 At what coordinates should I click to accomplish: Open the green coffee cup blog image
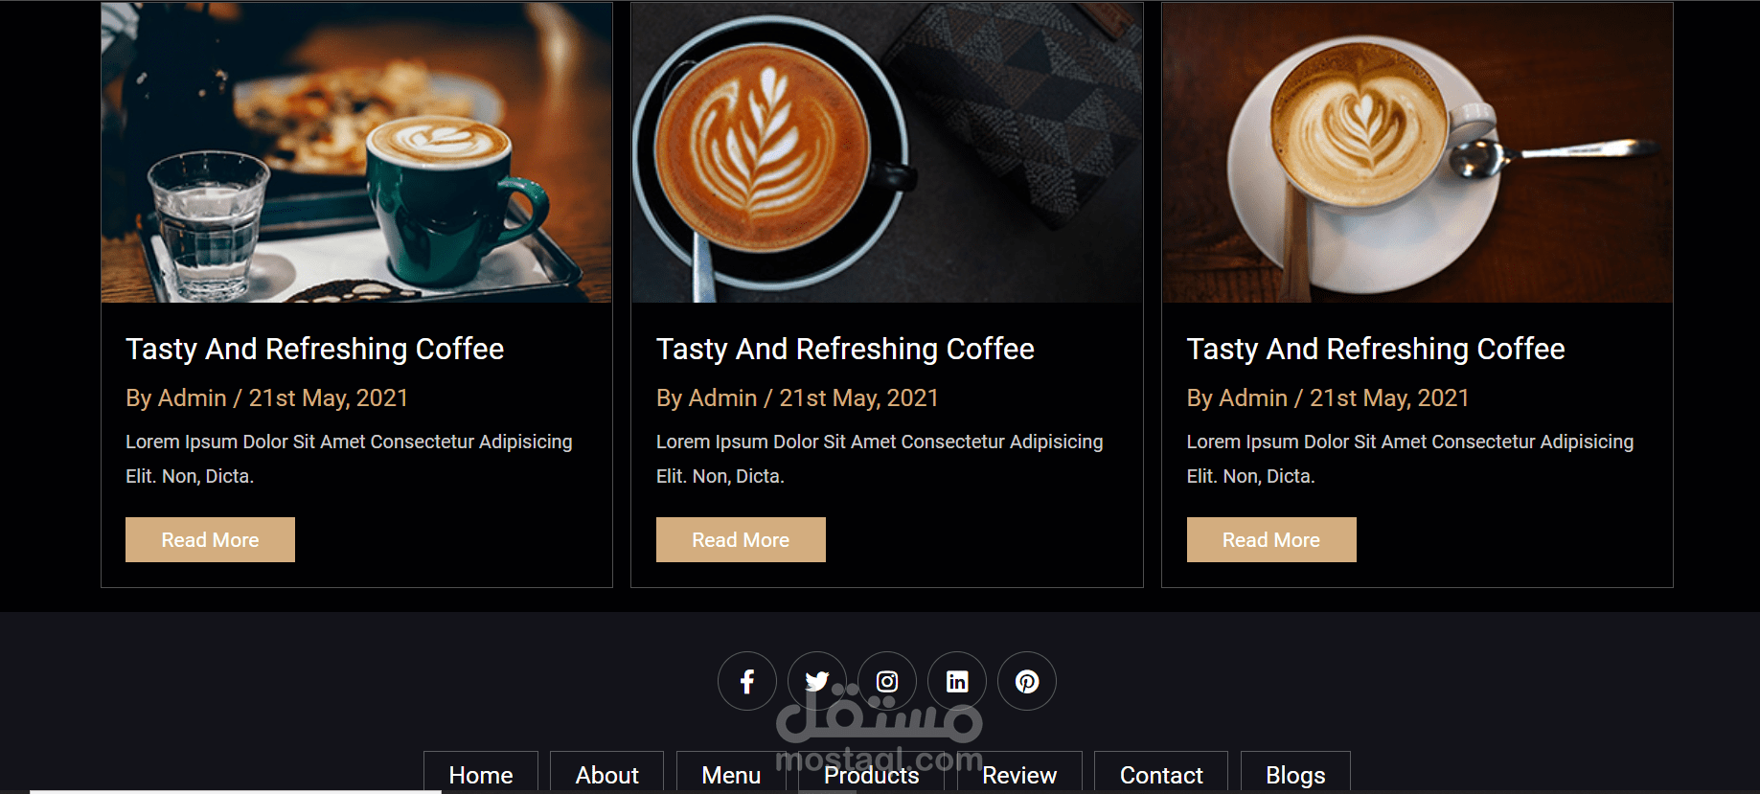click(356, 152)
